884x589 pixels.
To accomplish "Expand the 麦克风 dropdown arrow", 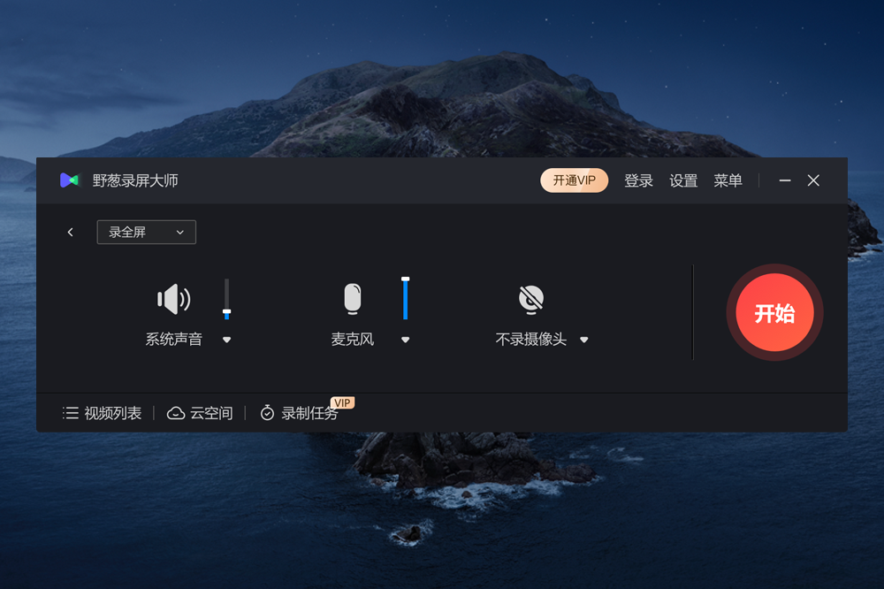I will [x=406, y=340].
